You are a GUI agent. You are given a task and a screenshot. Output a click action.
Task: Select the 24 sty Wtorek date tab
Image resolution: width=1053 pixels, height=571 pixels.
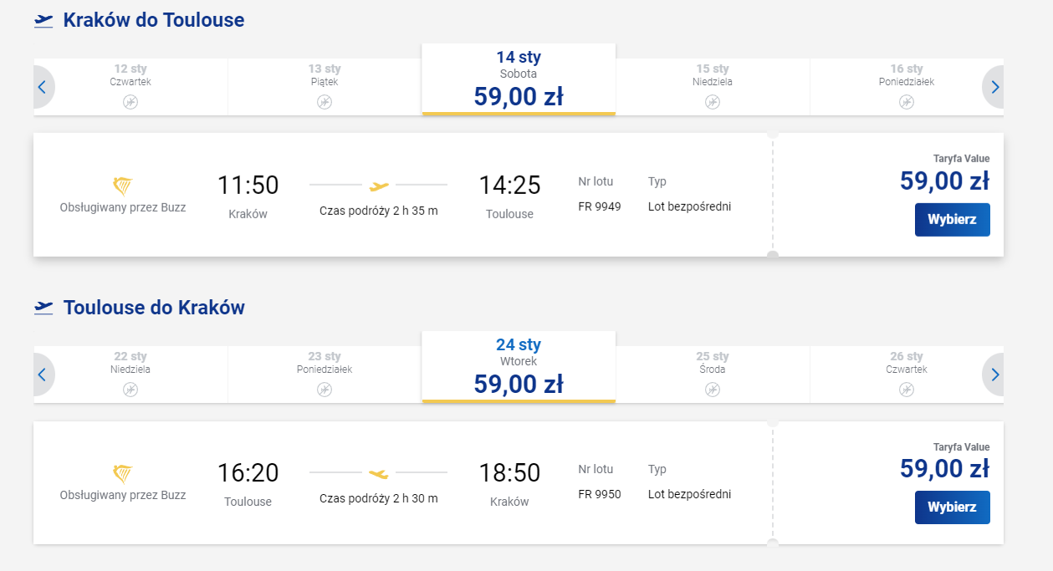pos(519,367)
